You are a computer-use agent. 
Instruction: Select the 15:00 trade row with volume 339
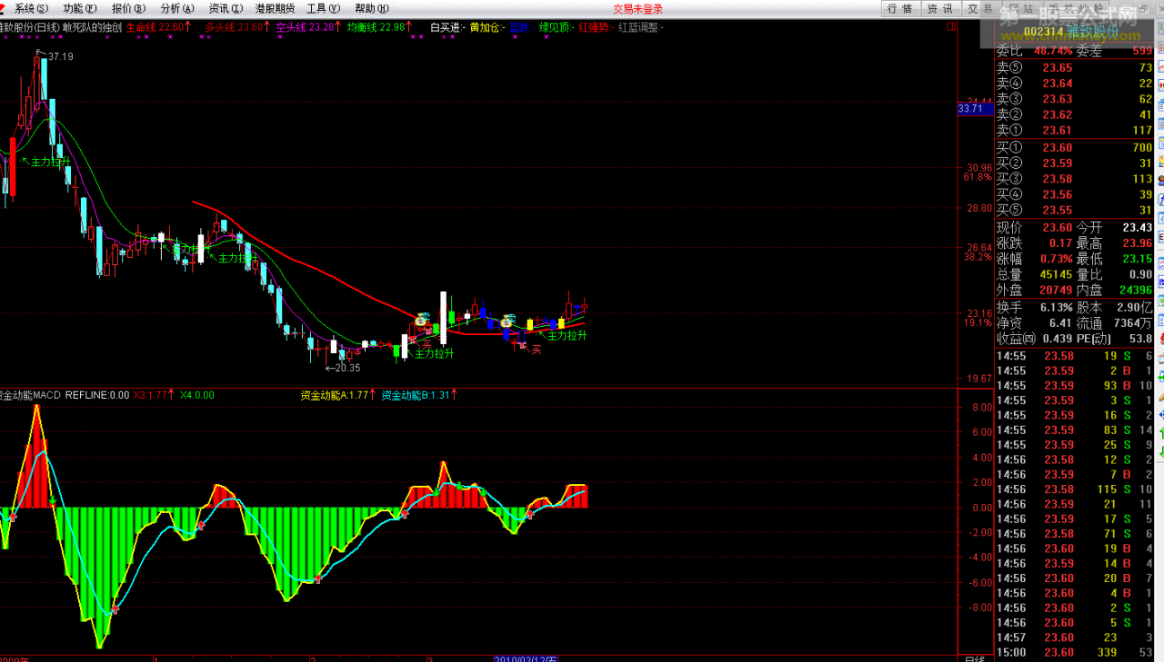(1076, 652)
